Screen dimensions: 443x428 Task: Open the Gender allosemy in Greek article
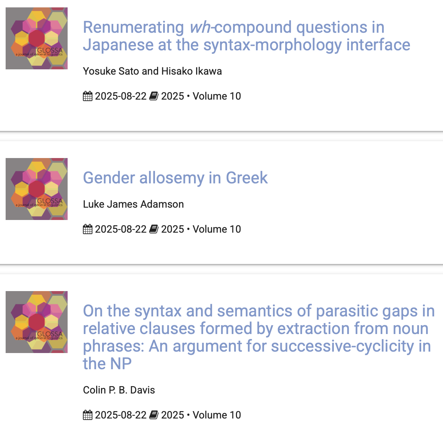point(175,178)
